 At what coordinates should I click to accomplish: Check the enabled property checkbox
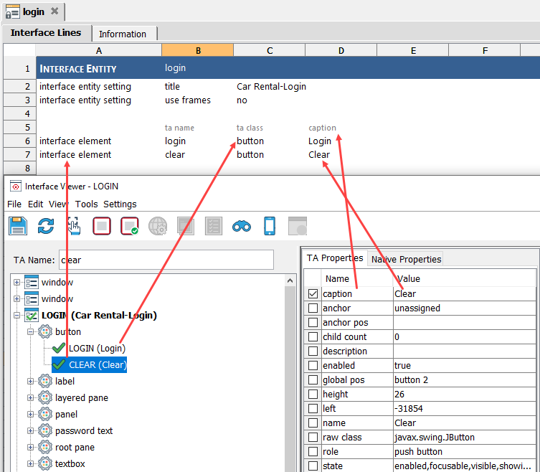pos(313,366)
